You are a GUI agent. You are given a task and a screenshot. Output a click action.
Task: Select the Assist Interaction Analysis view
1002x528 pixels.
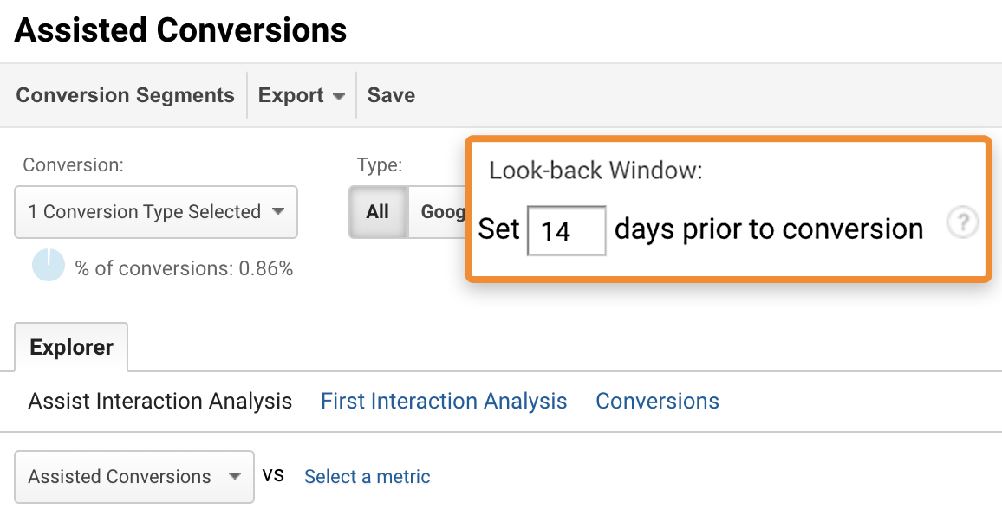[159, 401]
